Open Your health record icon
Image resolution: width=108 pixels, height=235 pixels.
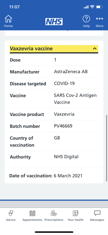pyautogui.click(x=75, y=213)
